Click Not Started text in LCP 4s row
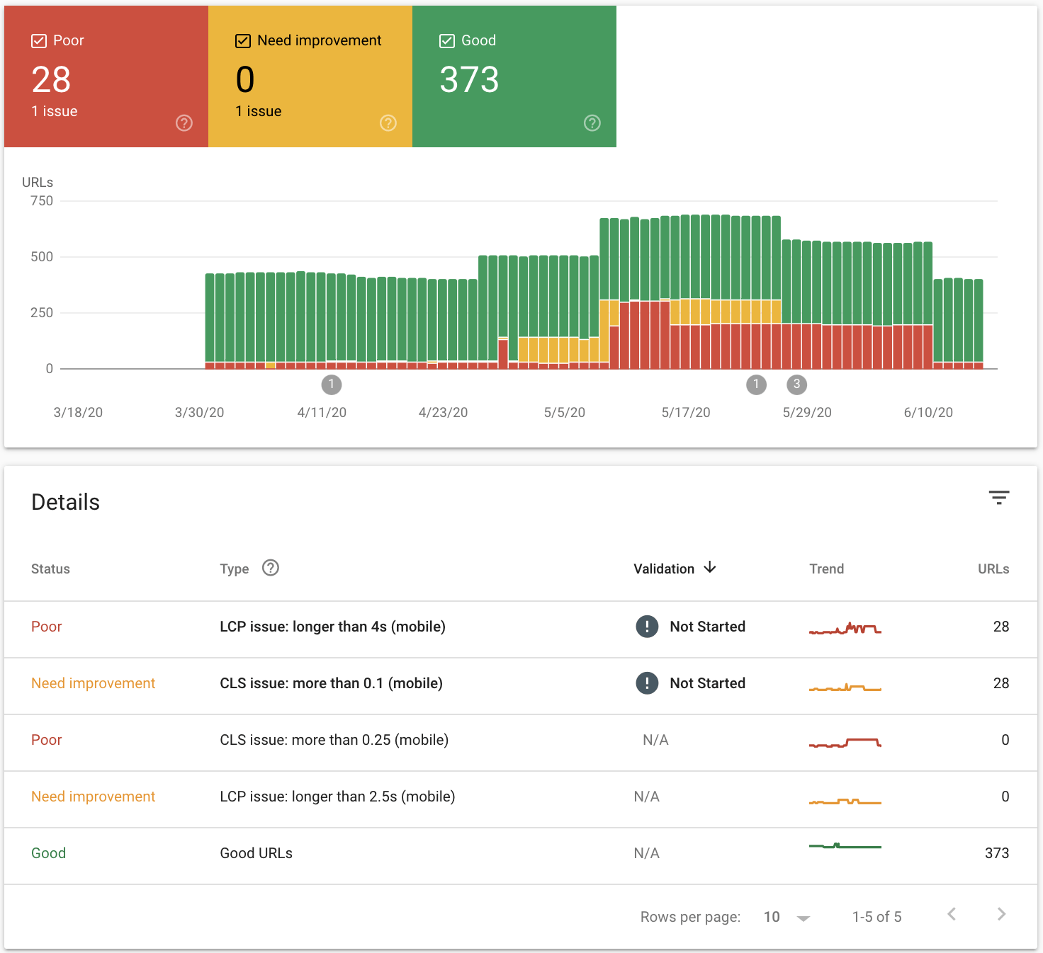Viewport: 1043px width, 953px height. [x=707, y=627]
